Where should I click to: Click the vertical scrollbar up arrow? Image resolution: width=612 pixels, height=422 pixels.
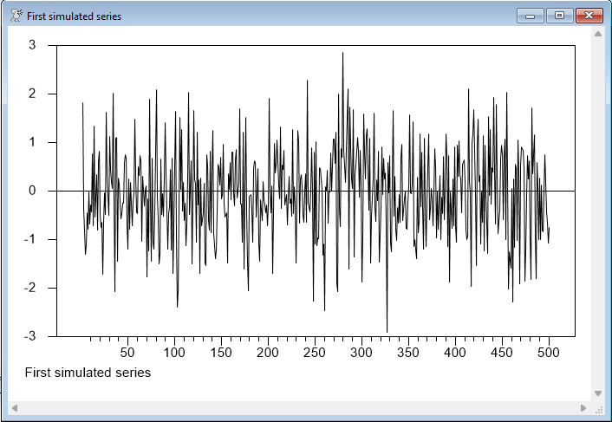(x=597, y=34)
